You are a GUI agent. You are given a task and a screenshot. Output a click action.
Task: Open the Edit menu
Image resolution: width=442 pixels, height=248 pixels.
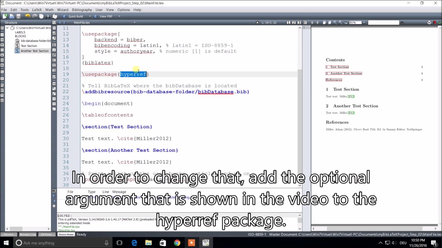[13, 10]
